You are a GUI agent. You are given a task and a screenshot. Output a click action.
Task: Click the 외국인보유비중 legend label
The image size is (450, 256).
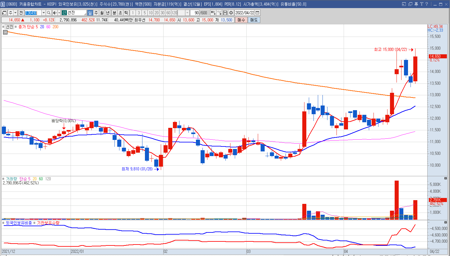pyautogui.click(x=19, y=223)
